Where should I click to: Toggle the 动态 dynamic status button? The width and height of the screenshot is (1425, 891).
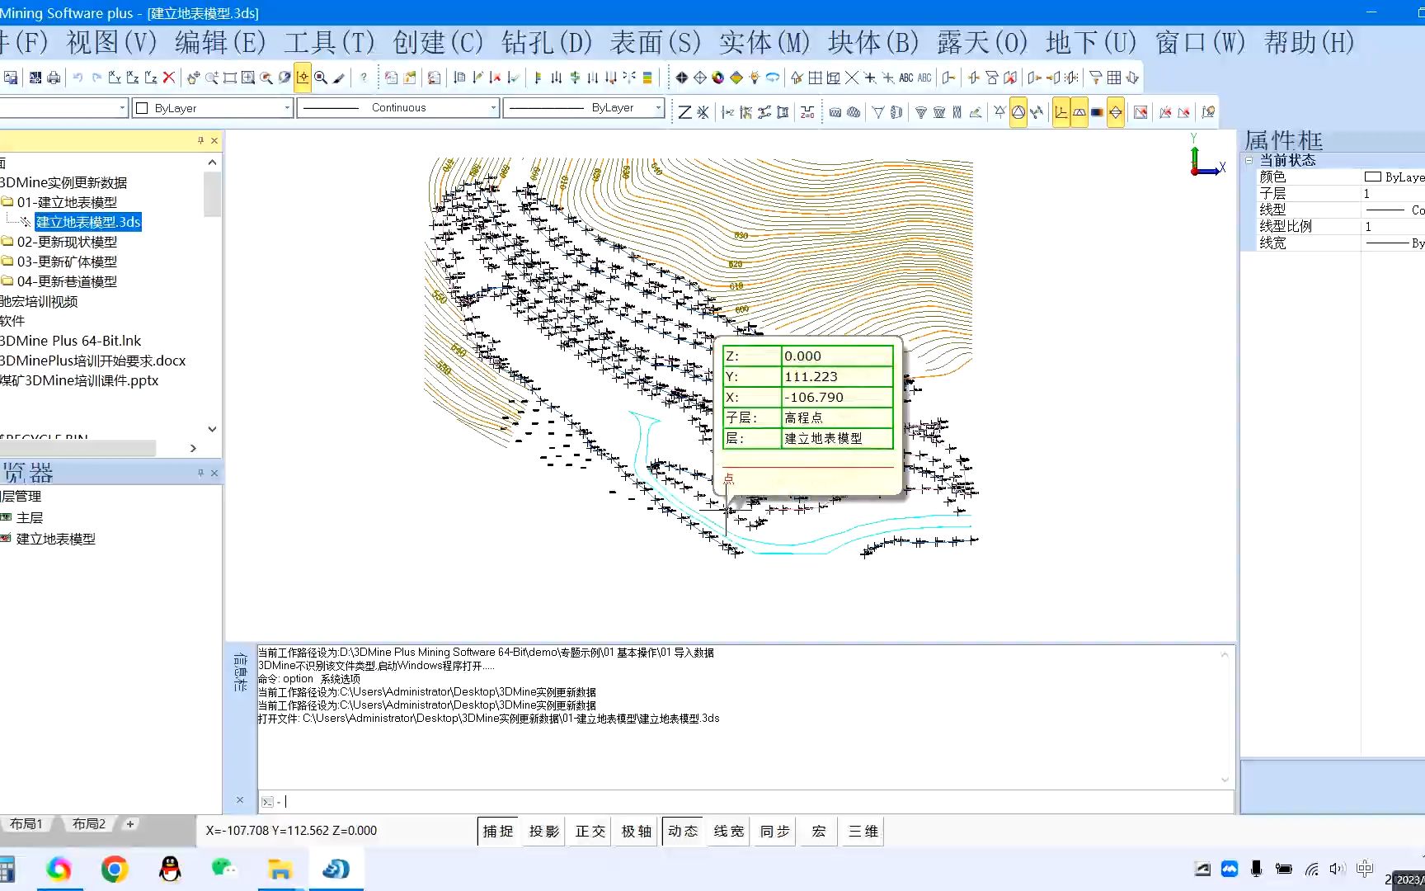click(x=683, y=832)
